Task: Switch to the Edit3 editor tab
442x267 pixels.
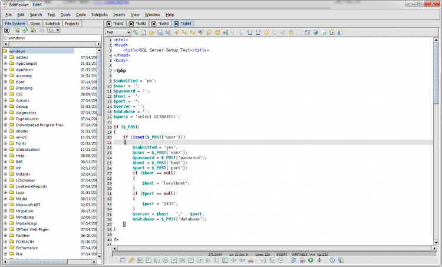Action: (163, 24)
